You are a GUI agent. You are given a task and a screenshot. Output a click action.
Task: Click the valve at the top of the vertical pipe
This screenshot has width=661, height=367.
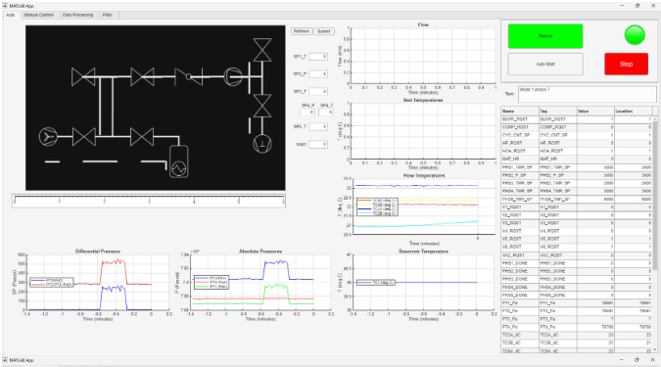(262, 50)
